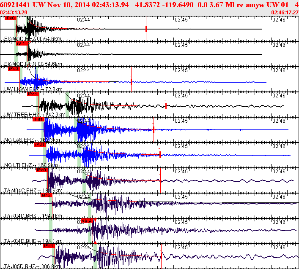Screen dimensions: 299x269
Task: Click the red coda end marker on BK MOD HHZ
Action: (x=146, y=29)
